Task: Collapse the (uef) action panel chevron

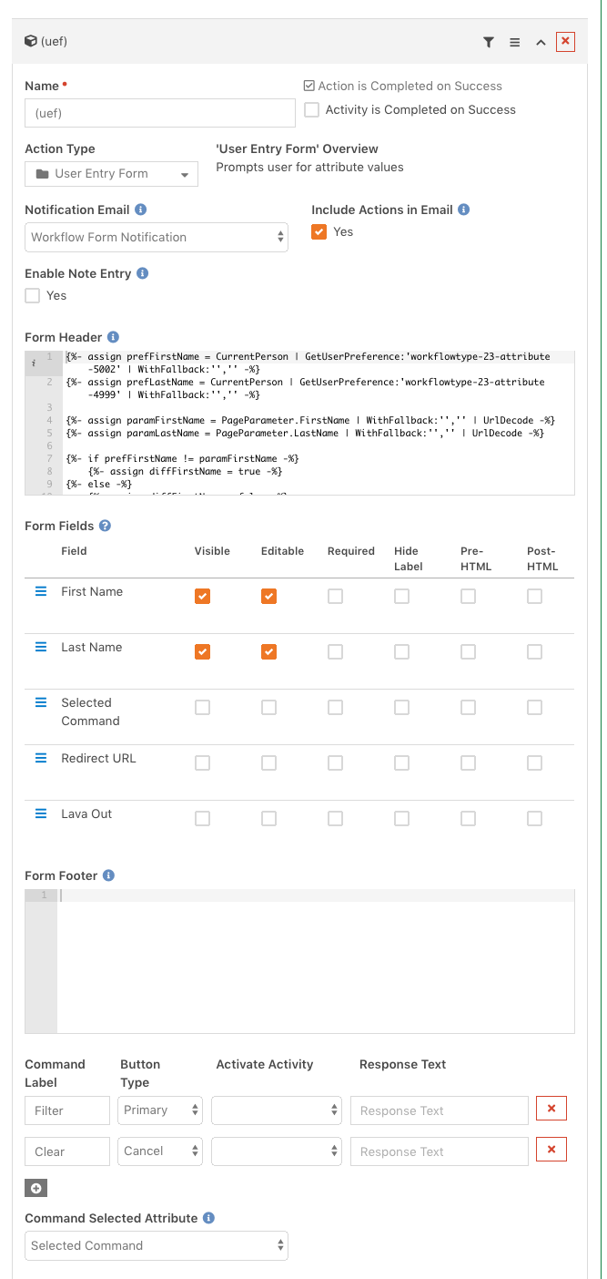Action: pos(541,42)
